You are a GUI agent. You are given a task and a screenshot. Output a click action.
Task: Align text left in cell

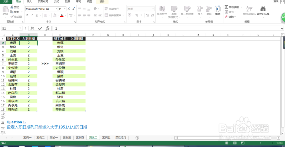coord(80,15)
